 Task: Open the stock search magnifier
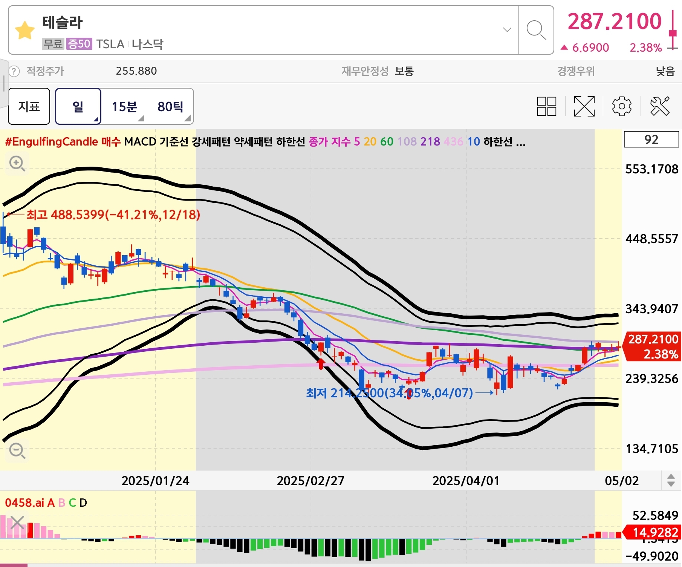[536, 30]
